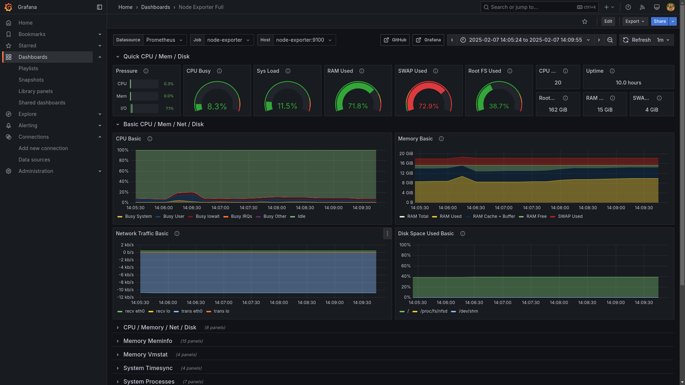Click the help question mark icon
This screenshot has width=685, height=385.
pyautogui.click(x=628, y=7)
